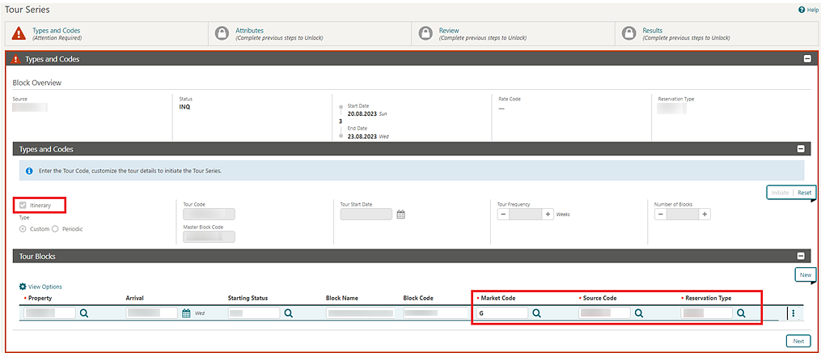This screenshot has width=821, height=353.
Task: Click the Attributes step lock icon
Action: click(222, 33)
